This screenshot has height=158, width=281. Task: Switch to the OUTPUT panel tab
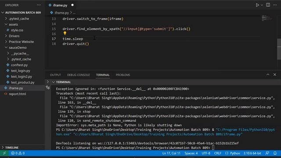[55, 75]
